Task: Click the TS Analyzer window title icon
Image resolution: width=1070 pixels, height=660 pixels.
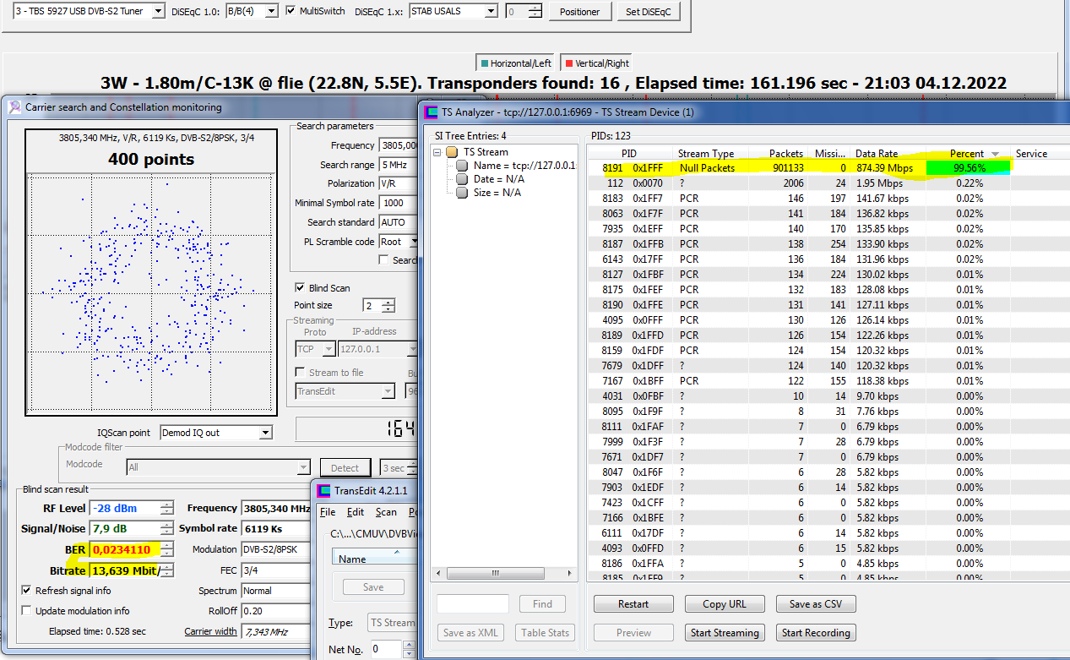Action: click(x=431, y=112)
